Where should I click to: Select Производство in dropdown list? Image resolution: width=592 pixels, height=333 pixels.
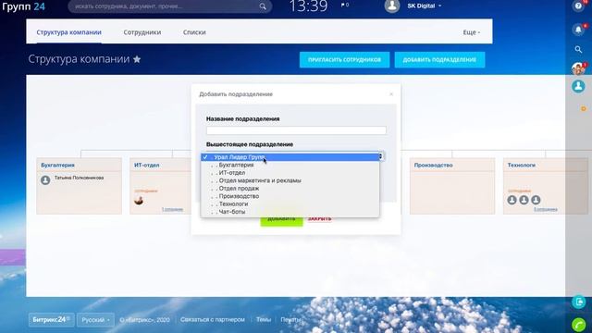(x=290, y=196)
